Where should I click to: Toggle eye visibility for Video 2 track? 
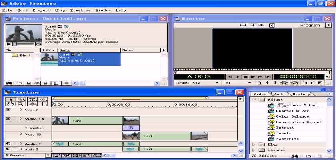pos(8,110)
